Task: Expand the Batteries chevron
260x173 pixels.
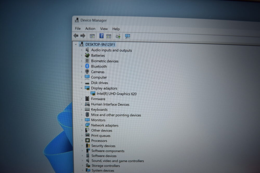Action: pos(81,55)
